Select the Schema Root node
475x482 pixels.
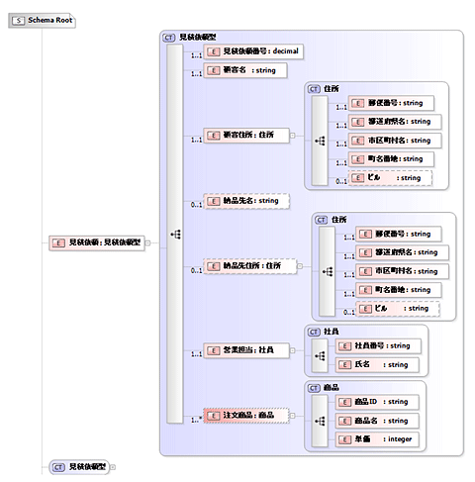[43, 21]
